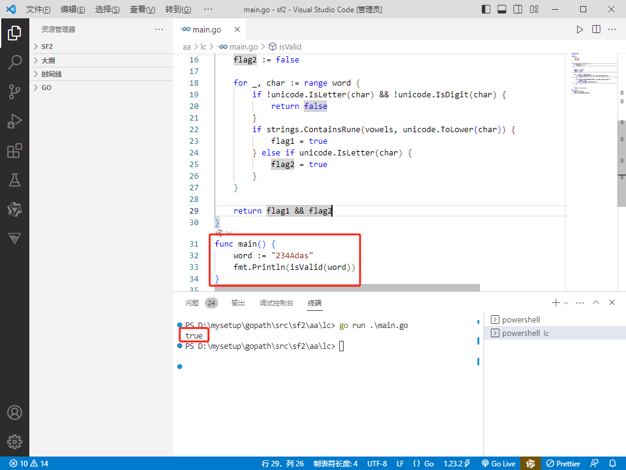Open the 文件(F) menu
Image resolution: width=626 pixels, height=470 pixels.
point(39,9)
